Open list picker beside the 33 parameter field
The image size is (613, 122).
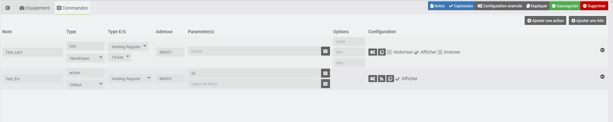pos(326,73)
